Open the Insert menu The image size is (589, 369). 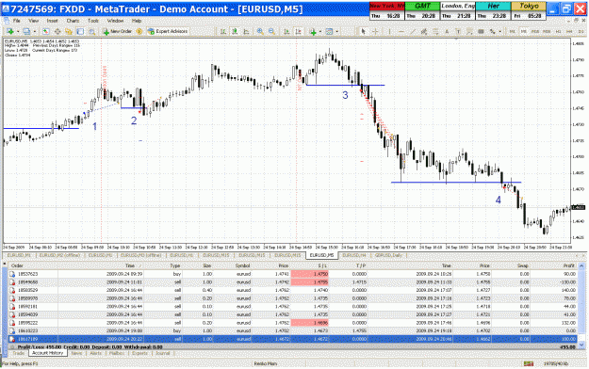[52, 21]
